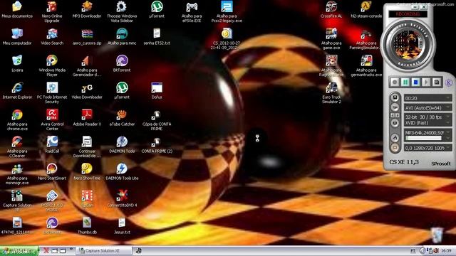Select MP3 Downloader desktop icon
This screenshot has height=256, width=456.
coord(87,10)
